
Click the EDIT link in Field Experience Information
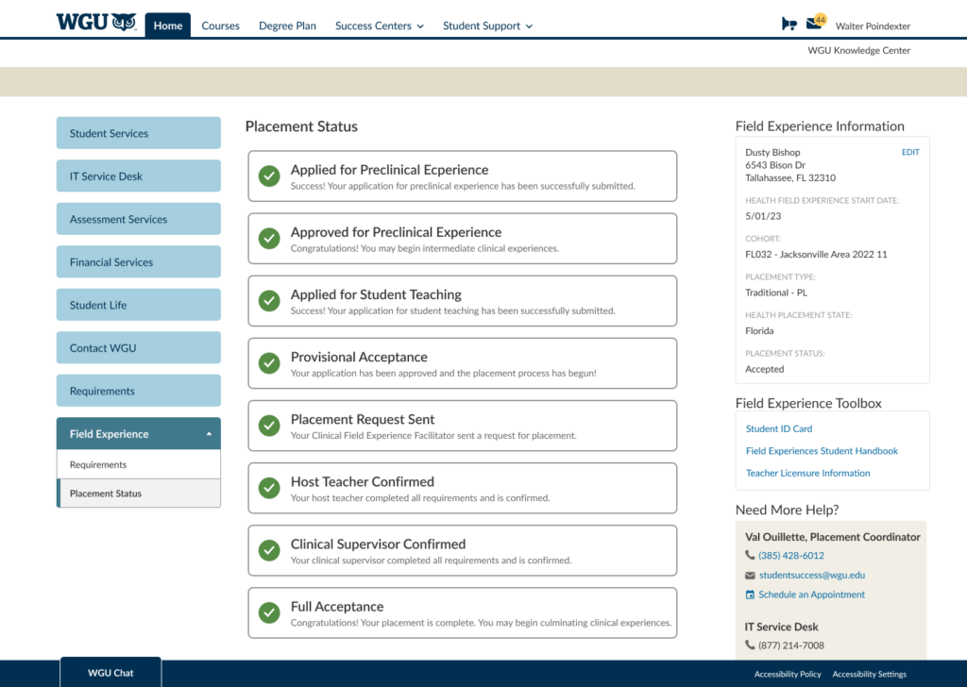tap(909, 153)
